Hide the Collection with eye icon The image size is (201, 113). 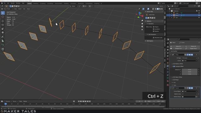[199, 11]
